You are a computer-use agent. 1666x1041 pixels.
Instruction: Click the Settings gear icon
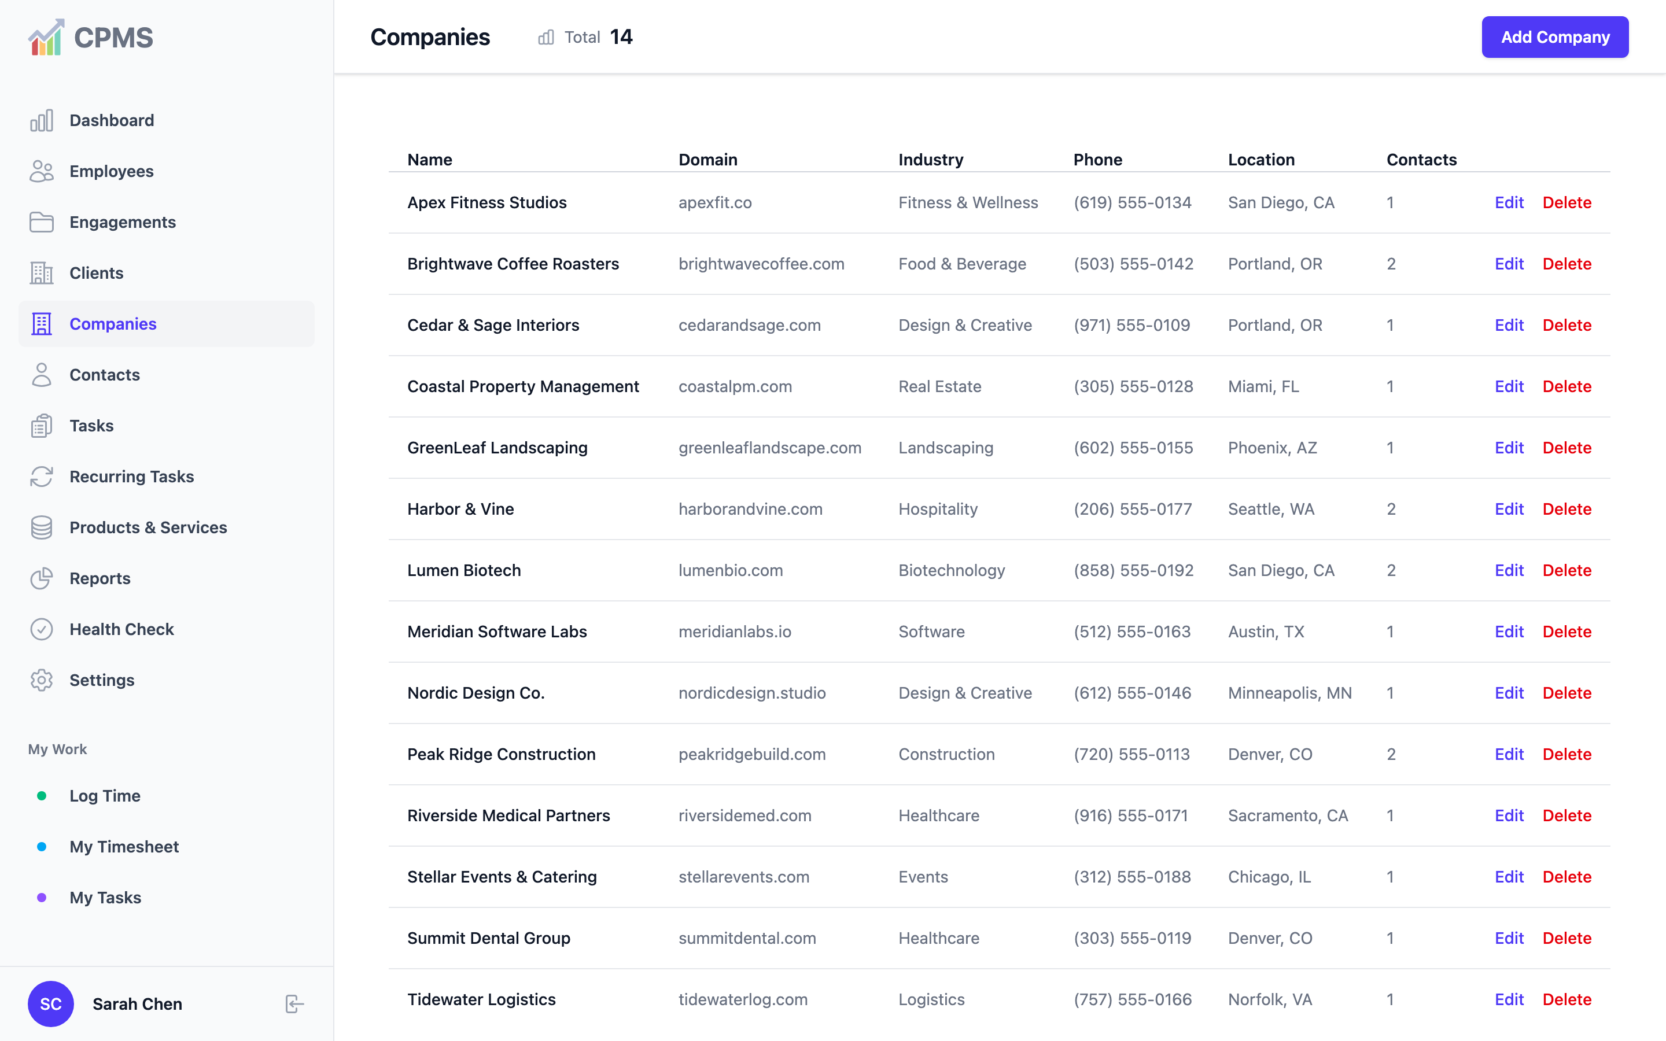[41, 680]
